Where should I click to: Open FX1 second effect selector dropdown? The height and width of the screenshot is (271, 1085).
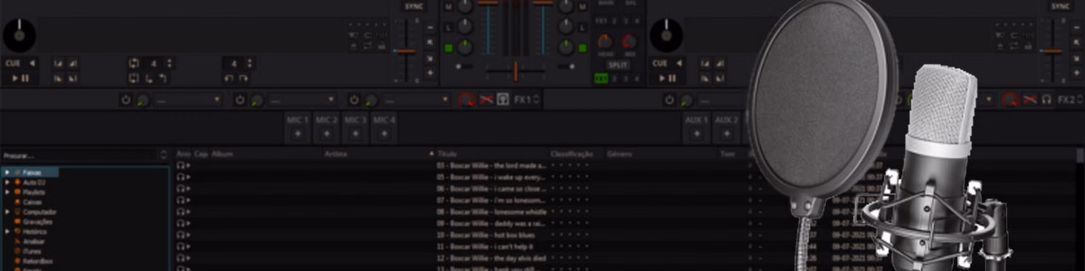pos(303,100)
